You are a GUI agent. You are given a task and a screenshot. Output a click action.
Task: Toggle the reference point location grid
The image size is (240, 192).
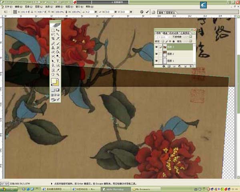15,12
